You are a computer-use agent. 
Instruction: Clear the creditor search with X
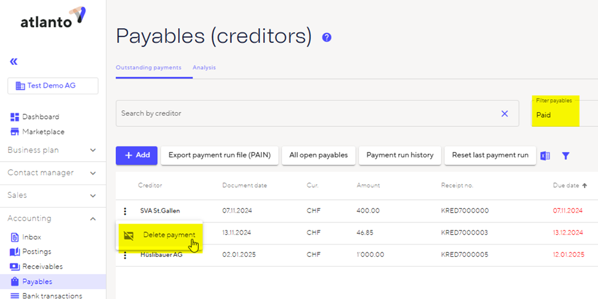pos(505,113)
